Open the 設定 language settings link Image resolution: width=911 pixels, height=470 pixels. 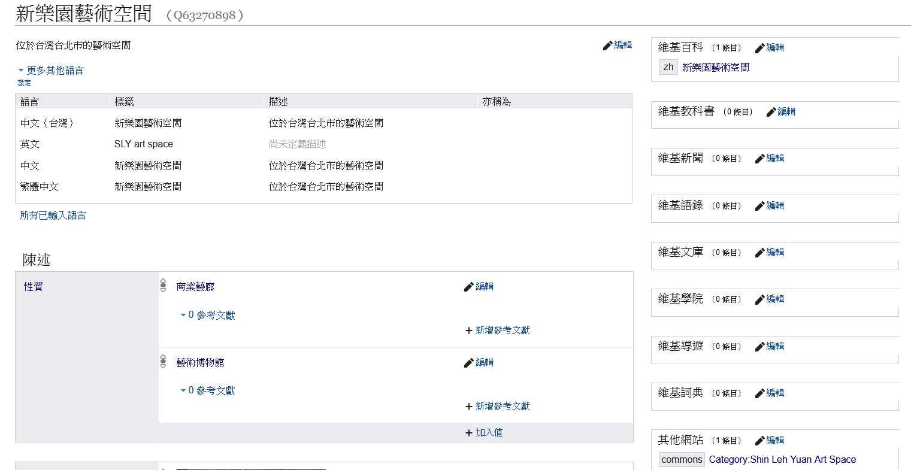[25, 83]
